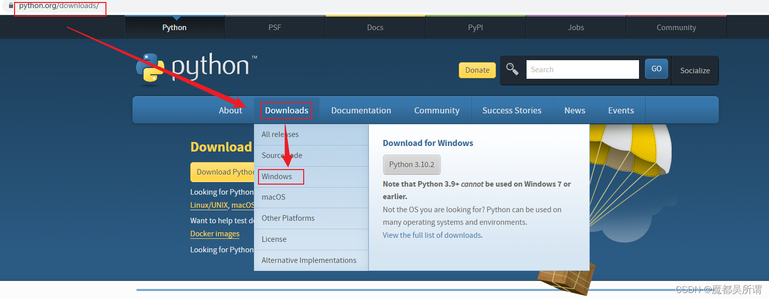The height and width of the screenshot is (299, 769).
Task: Open the PSF top site tab
Action: pos(275,27)
